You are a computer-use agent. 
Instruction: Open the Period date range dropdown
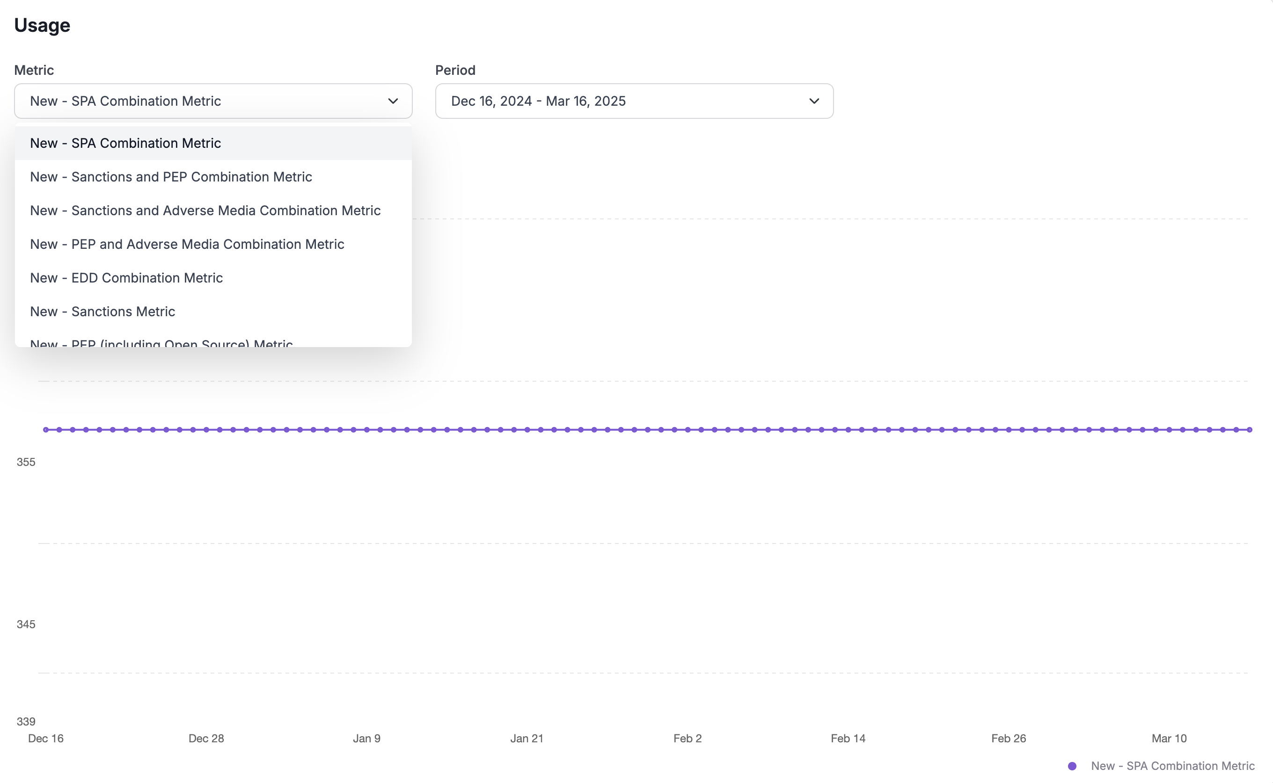tap(634, 101)
